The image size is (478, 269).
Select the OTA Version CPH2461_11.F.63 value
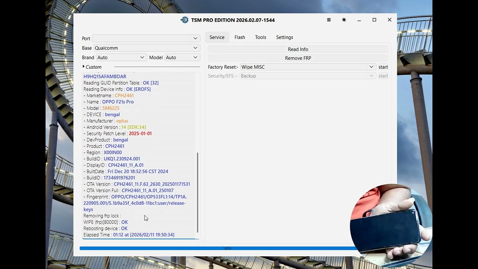click(x=152, y=184)
